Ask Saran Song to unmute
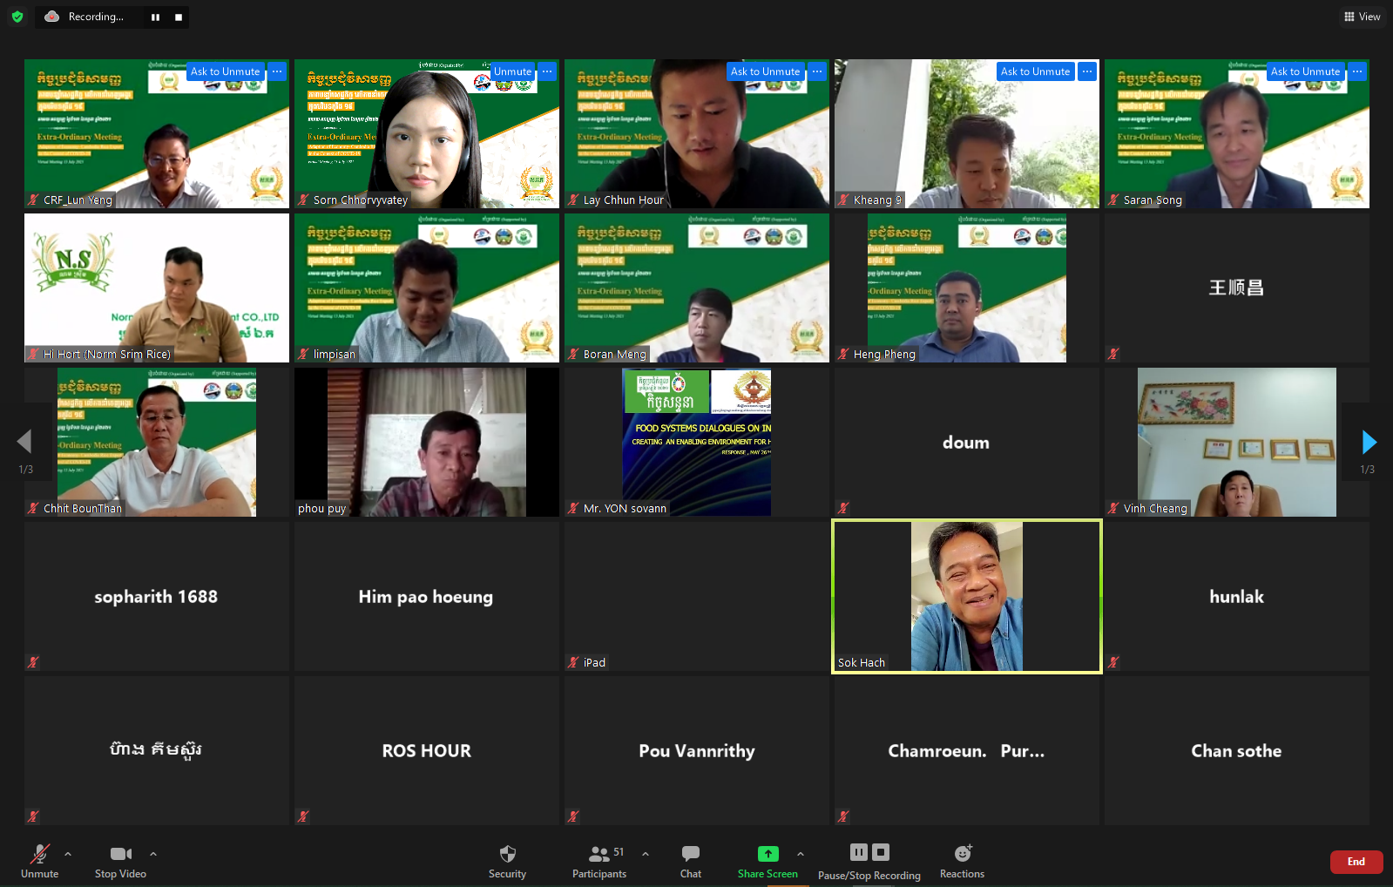 (x=1306, y=71)
